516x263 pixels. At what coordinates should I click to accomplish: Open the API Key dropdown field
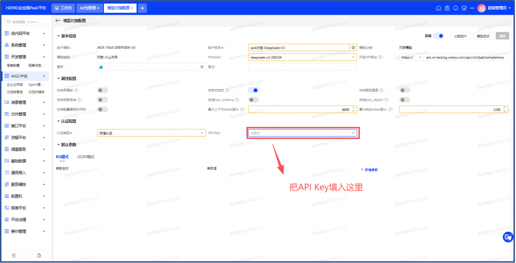point(303,133)
